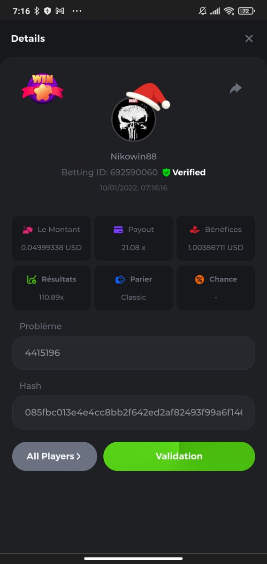Tap the Wi-Fi status bar icon
Viewport: 267px width, 564px height.
pos(229,11)
